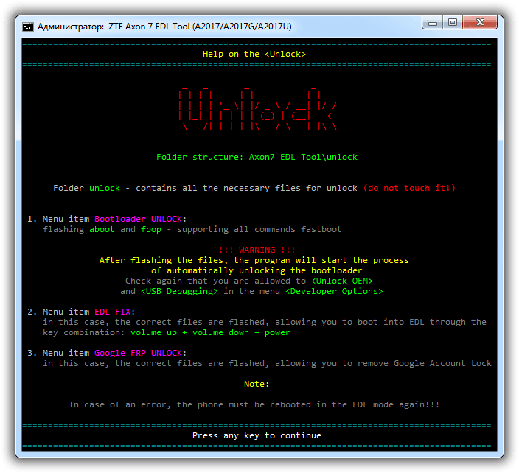Minimize the ZTE Axon 7 EDL Tool window
The image size is (519, 473).
(x=432, y=23)
